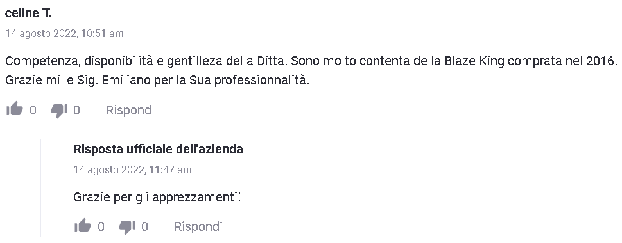This screenshot has height=243, width=622.
Task: Click like count beside the reply's thumbs up
Action: coord(101,226)
